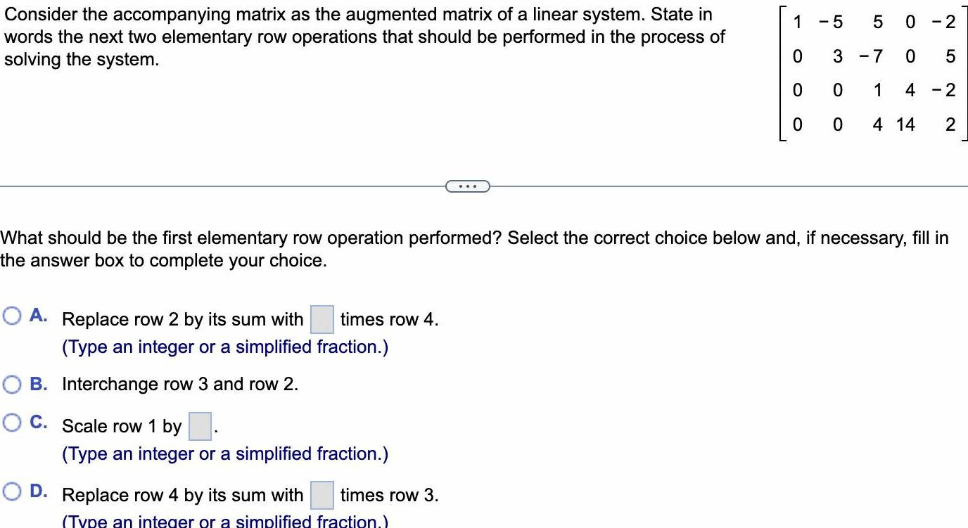Select the radio button for choice A
968x528 pixels.
[11, 318]
